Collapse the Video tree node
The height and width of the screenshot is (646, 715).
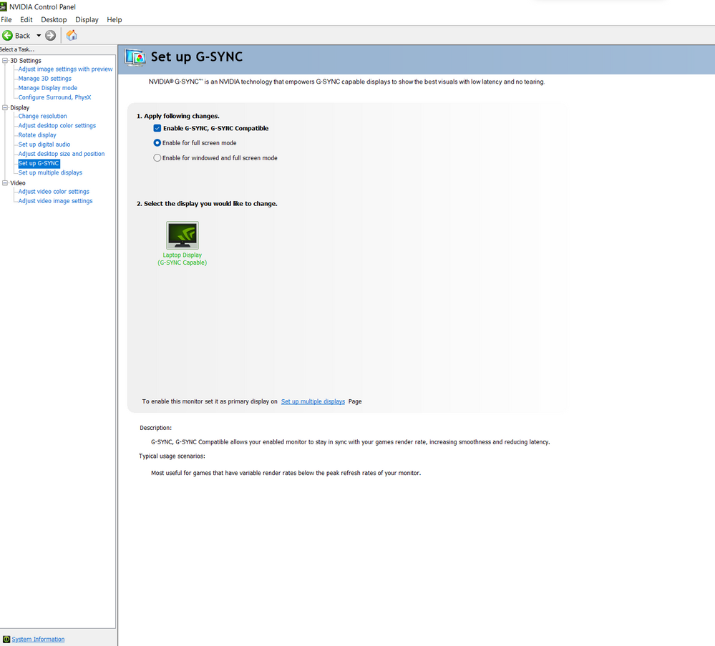[5, 183]
